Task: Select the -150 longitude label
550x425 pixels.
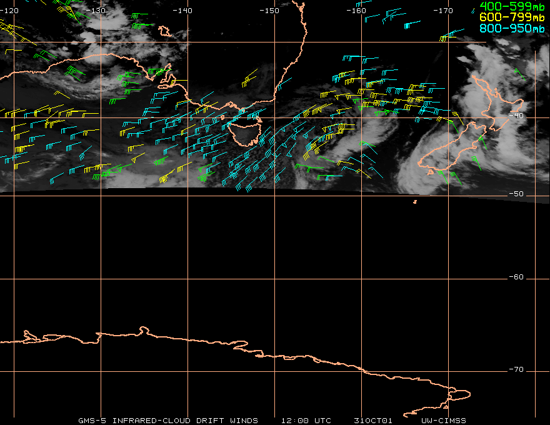Action: (269, 11)
